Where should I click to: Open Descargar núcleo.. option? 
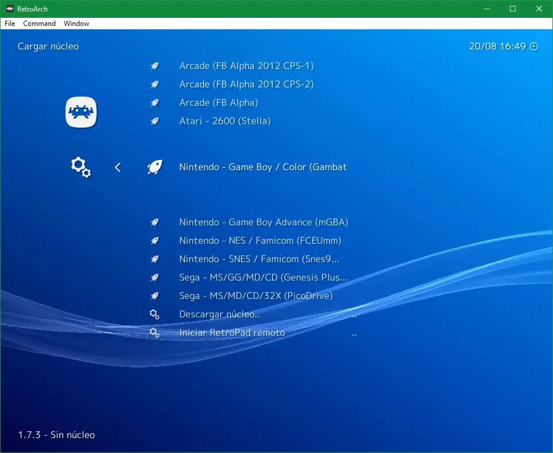[x=220, y=314]
